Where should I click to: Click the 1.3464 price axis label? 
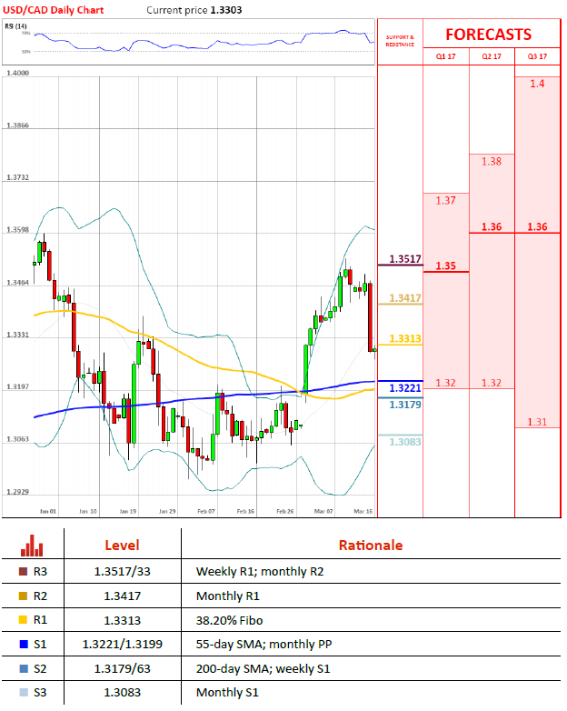[17, 283]
